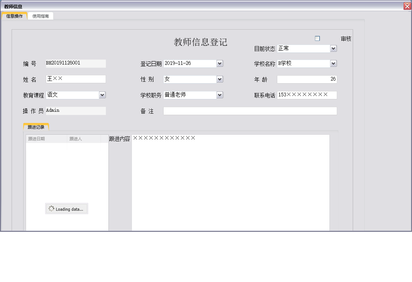The height and width of the screenshot is (282, 412).
Task: Click the 跟进记录 tab
Action: (36, 126)
